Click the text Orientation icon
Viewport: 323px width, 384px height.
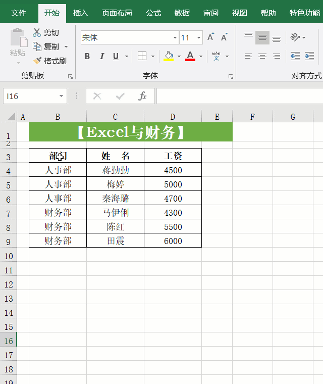[295, 37]
